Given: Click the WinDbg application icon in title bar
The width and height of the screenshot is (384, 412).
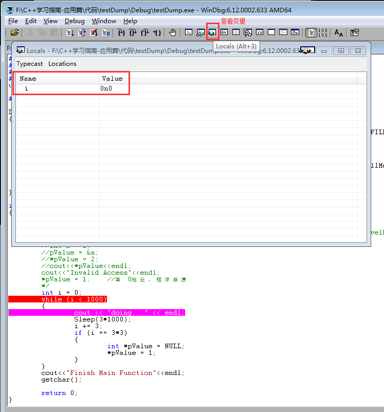Looking at the screenshot, I should (9, 10).
